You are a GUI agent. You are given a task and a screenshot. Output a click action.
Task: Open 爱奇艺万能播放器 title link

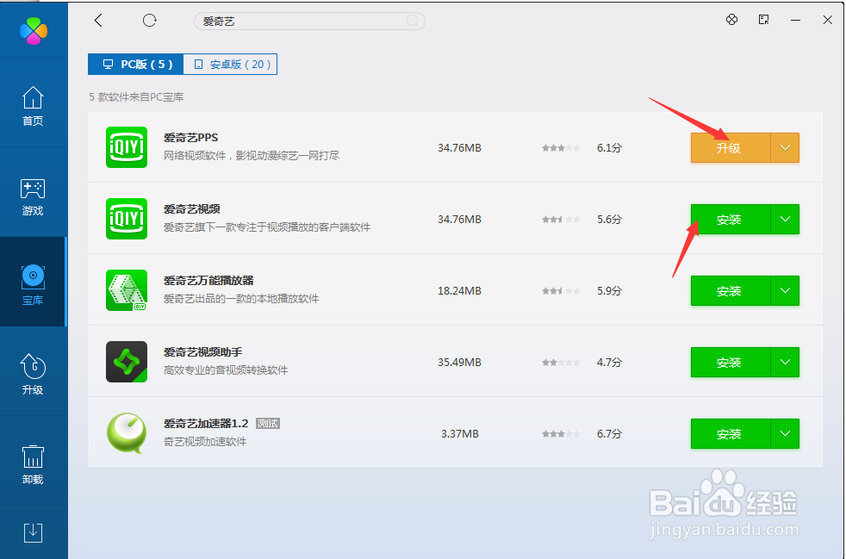(208, 281)
